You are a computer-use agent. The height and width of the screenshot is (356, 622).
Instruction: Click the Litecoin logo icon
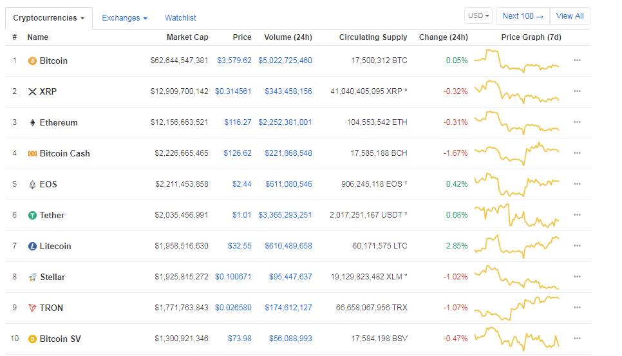33,247
